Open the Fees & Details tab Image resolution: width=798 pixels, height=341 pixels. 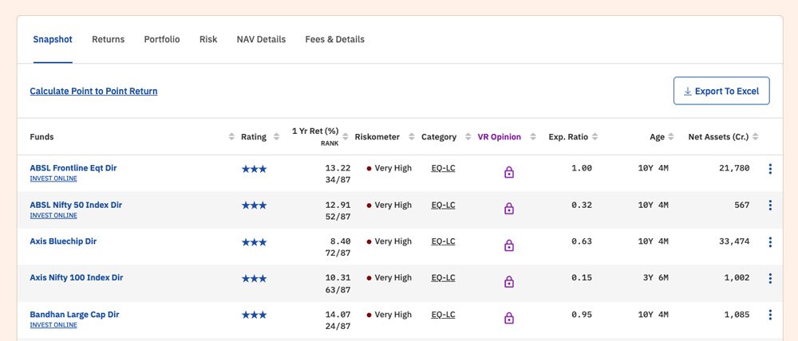[334, 40]
